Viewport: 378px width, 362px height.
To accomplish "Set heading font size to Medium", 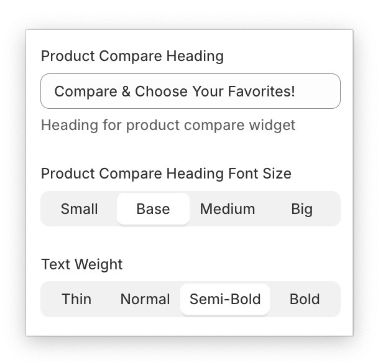I will (x=228, y=209).
